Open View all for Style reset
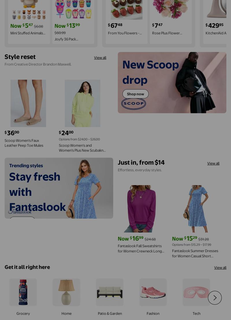 pyautogui.click(x=100, y=58)
